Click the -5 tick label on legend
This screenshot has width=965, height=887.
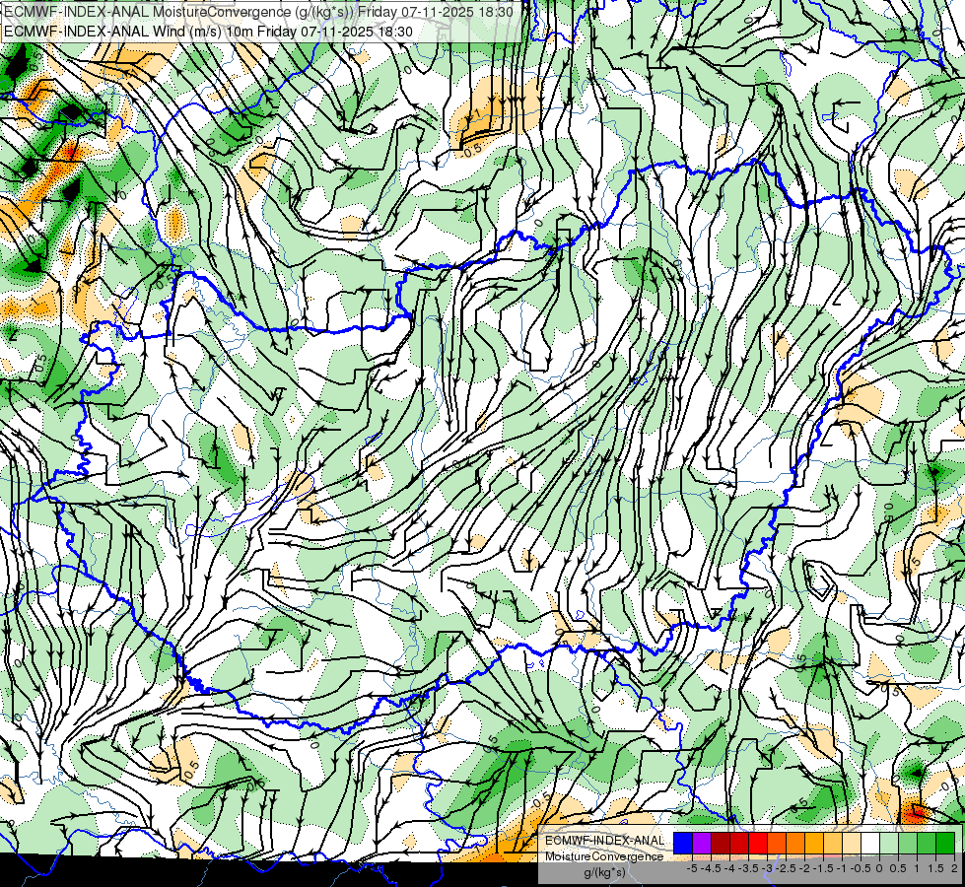pos(692,868)
